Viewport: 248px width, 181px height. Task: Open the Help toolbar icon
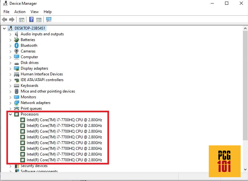click(x=32, y=19)
